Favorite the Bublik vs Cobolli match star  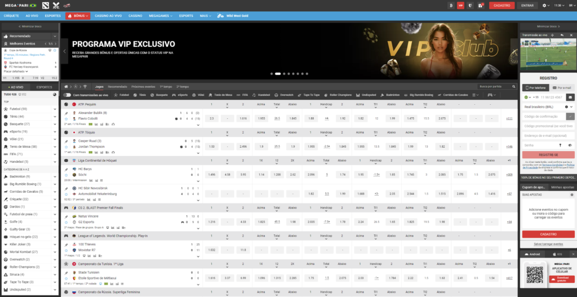point(66,119)
